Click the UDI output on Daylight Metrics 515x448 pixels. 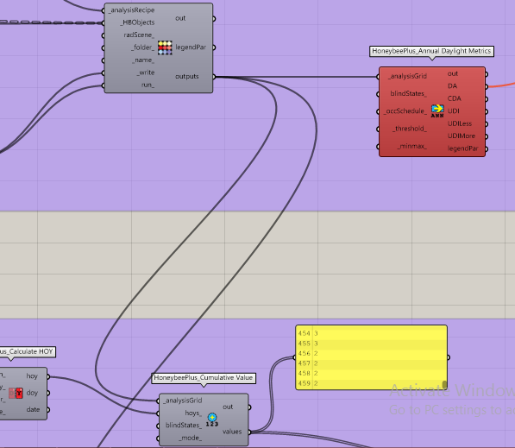pyautogui.click(x=454, y=111)
